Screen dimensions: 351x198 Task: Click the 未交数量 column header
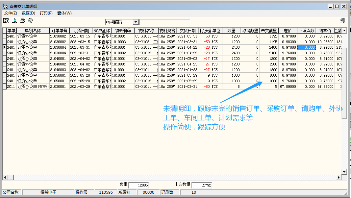click(x=269, y=31)
